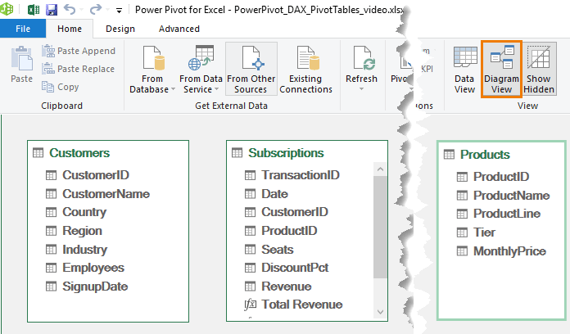Image resolution: width=570 pixels, height=334 pixels.
Task: Select Diagram View
Action: click(502, 69)
